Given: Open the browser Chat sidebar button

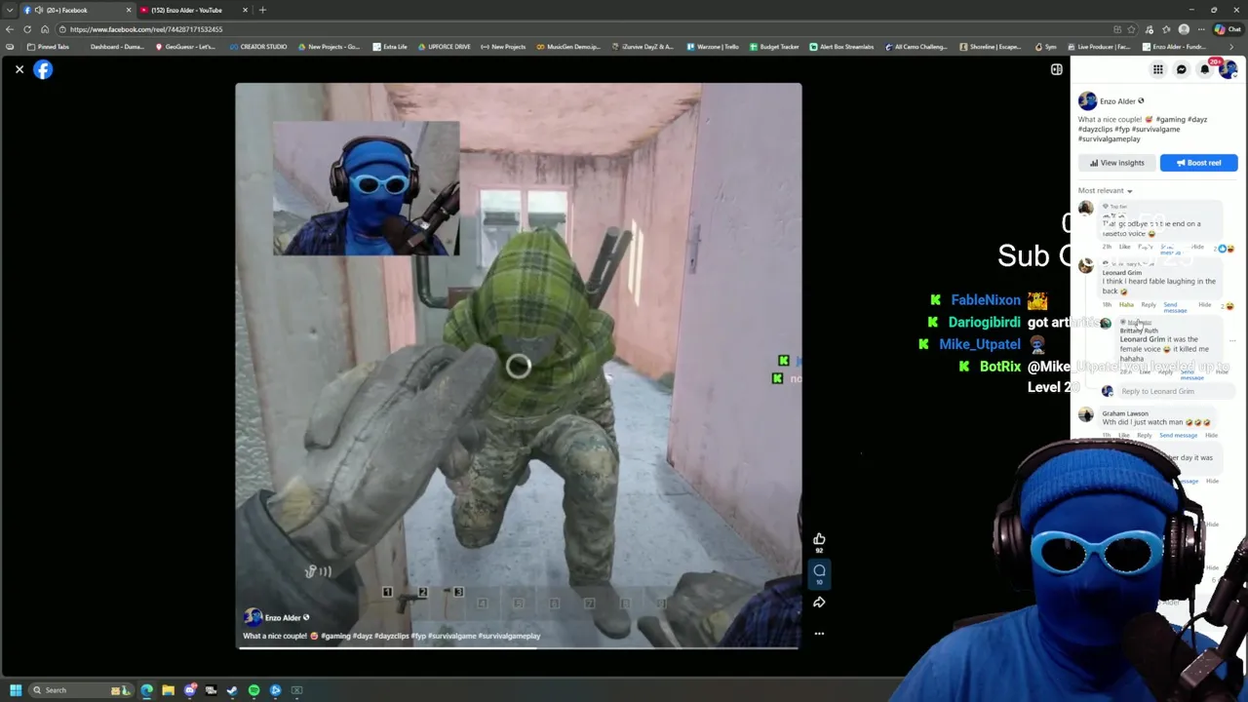Looking at the screenshot, I should (x=1227, y=29).
